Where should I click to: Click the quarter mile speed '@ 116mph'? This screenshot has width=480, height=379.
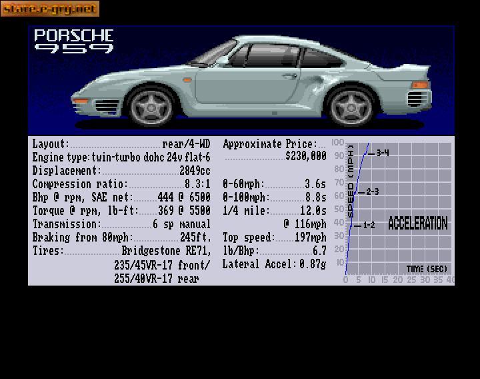305,224
